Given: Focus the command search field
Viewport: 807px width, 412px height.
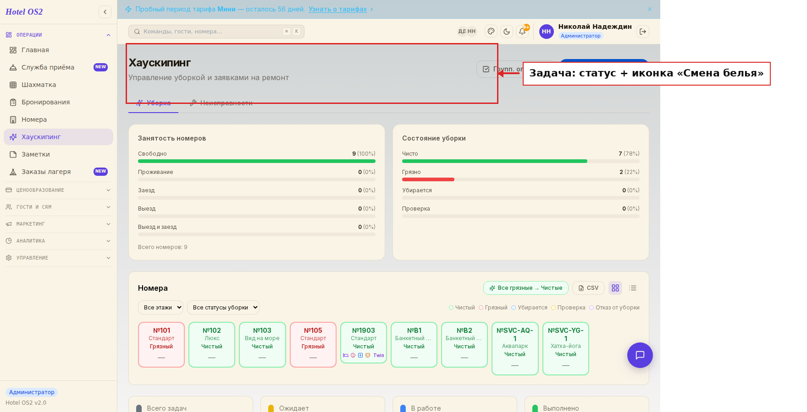Looking at the screenshot, I should [216, 32].
